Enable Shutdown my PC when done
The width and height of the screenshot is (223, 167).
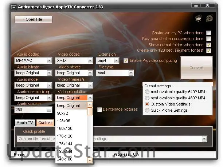pyautogui.click(x=209, y=33)
